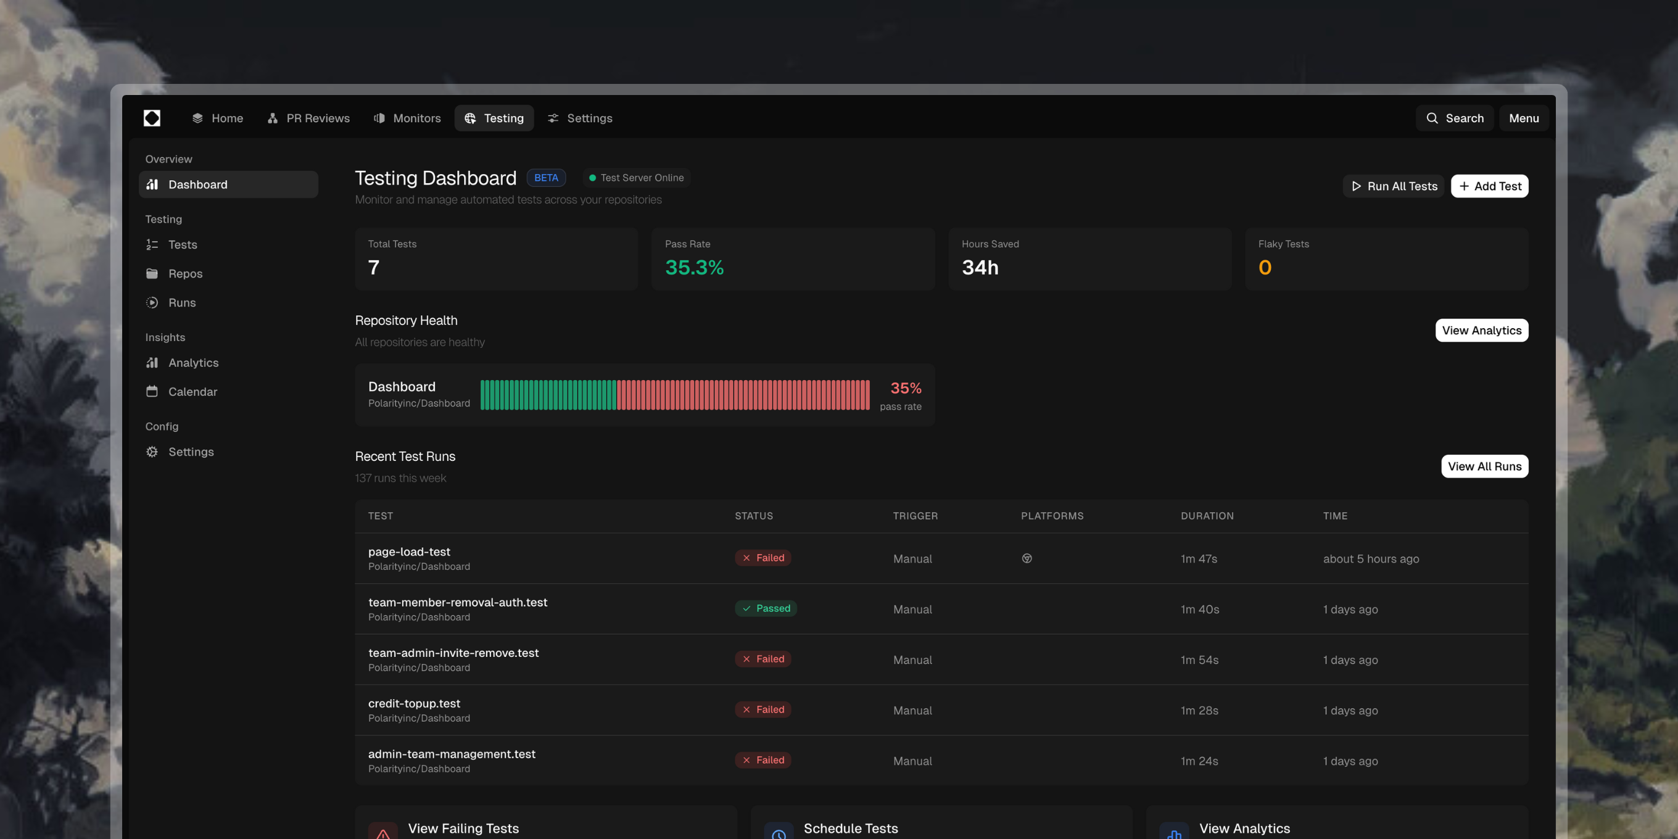Click View All Runs button

click(1484, 466)
